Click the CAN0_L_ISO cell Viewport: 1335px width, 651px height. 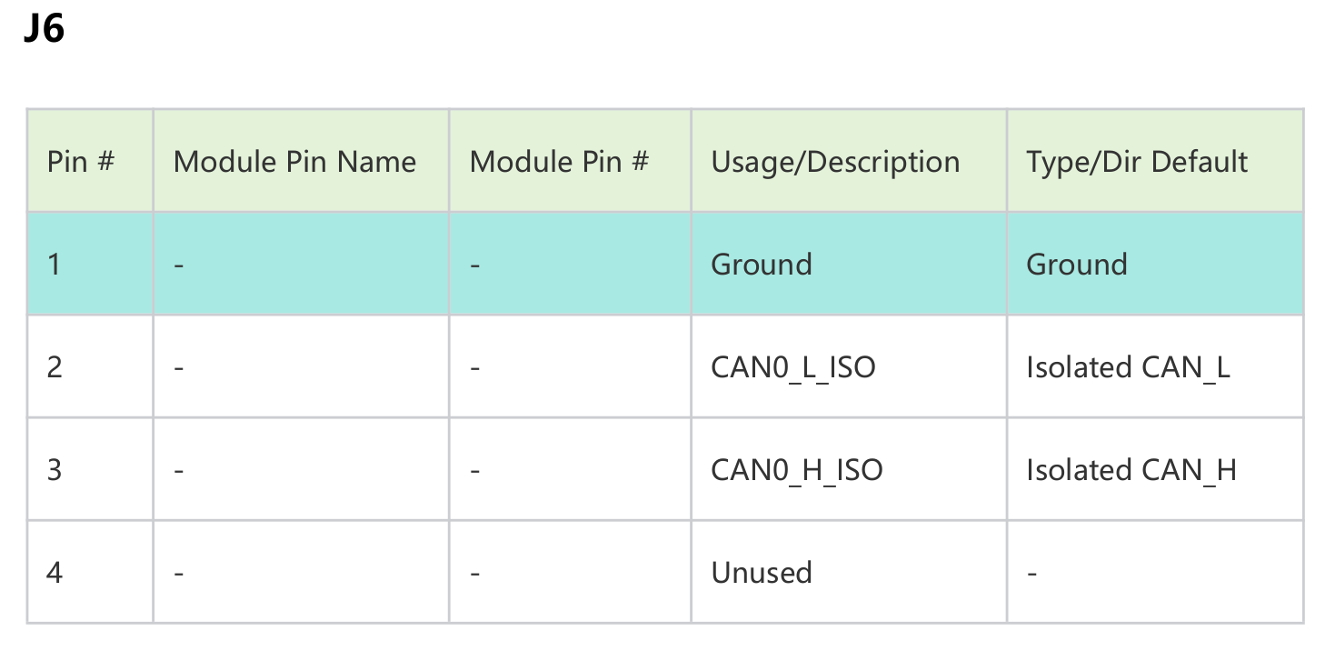(793, 367)
